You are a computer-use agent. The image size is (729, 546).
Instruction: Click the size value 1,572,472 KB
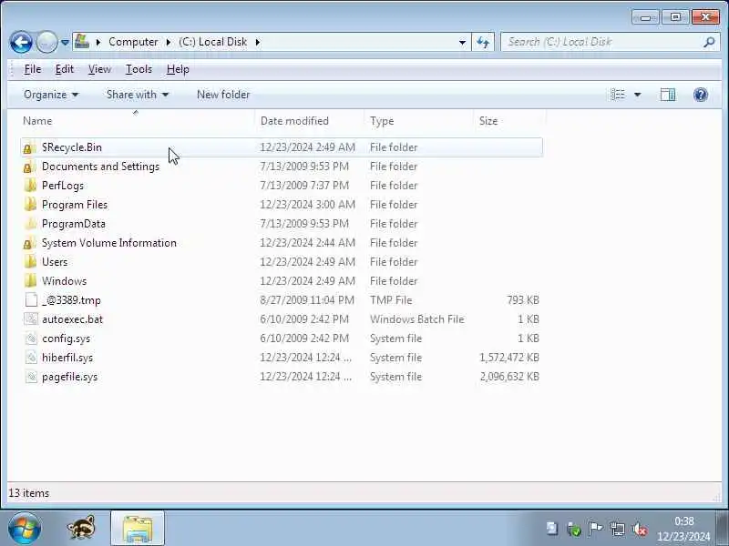pos(509,358)
